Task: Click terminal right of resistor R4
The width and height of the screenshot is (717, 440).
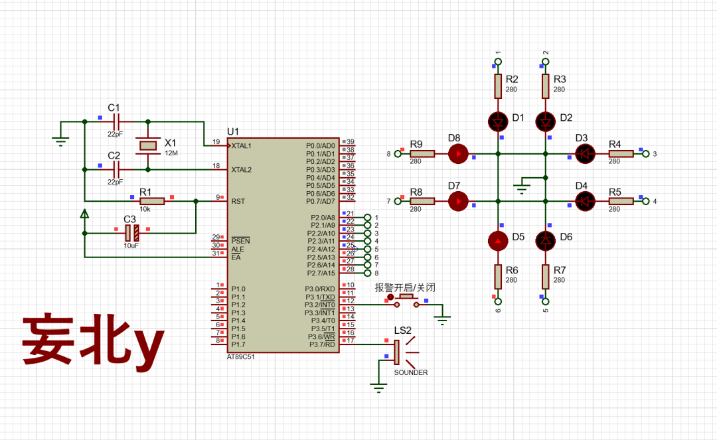Action: click(x=646, y=154)
